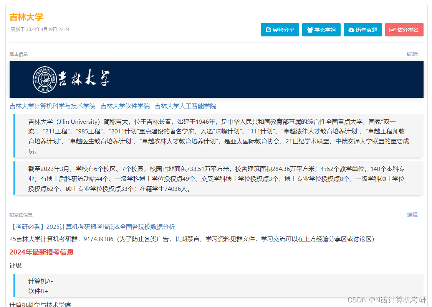Click the chart icon in 估分排名

point(392,30)
